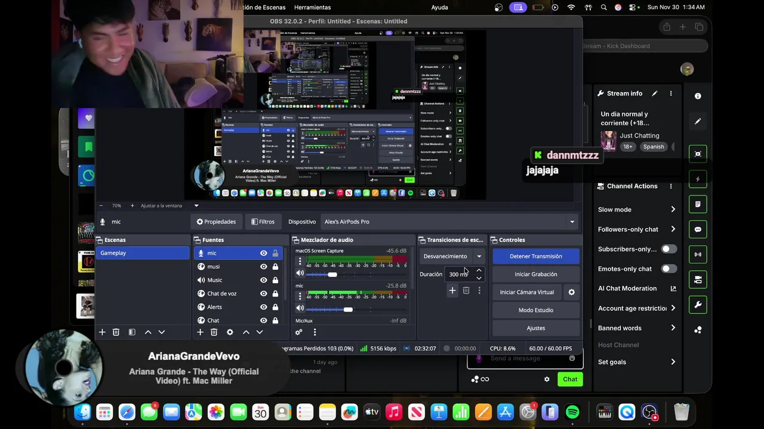764x429 pixels.
Task: Open the chat bubble icon in the Kick sidebar
Action: point(698,229)
